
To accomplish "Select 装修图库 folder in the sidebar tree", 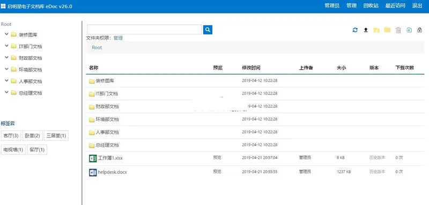I will [x=28, y=35].
